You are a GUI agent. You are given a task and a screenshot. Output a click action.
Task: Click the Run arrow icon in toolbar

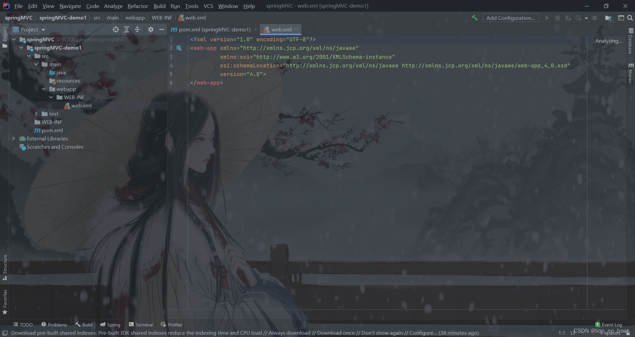click(x=547, y=18)
